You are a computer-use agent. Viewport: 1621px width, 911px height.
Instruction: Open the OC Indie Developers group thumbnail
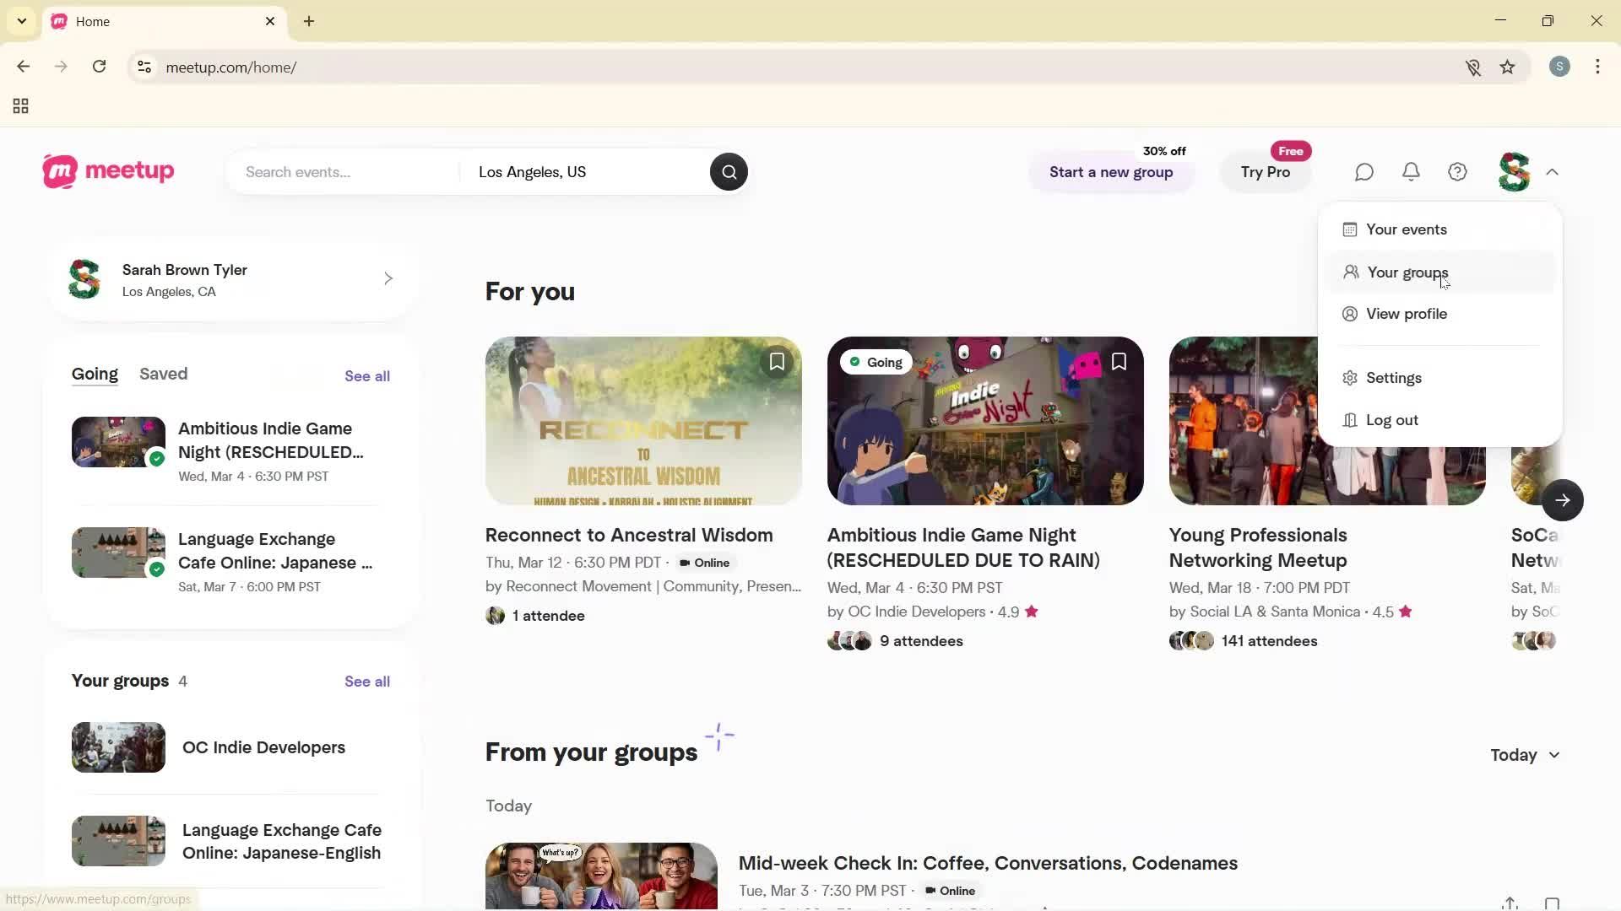(x=117, y=747)
